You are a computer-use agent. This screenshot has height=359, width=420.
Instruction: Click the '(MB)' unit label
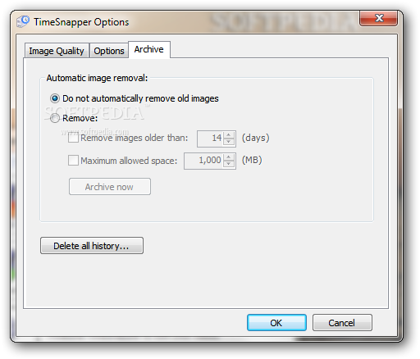(252, 160)
